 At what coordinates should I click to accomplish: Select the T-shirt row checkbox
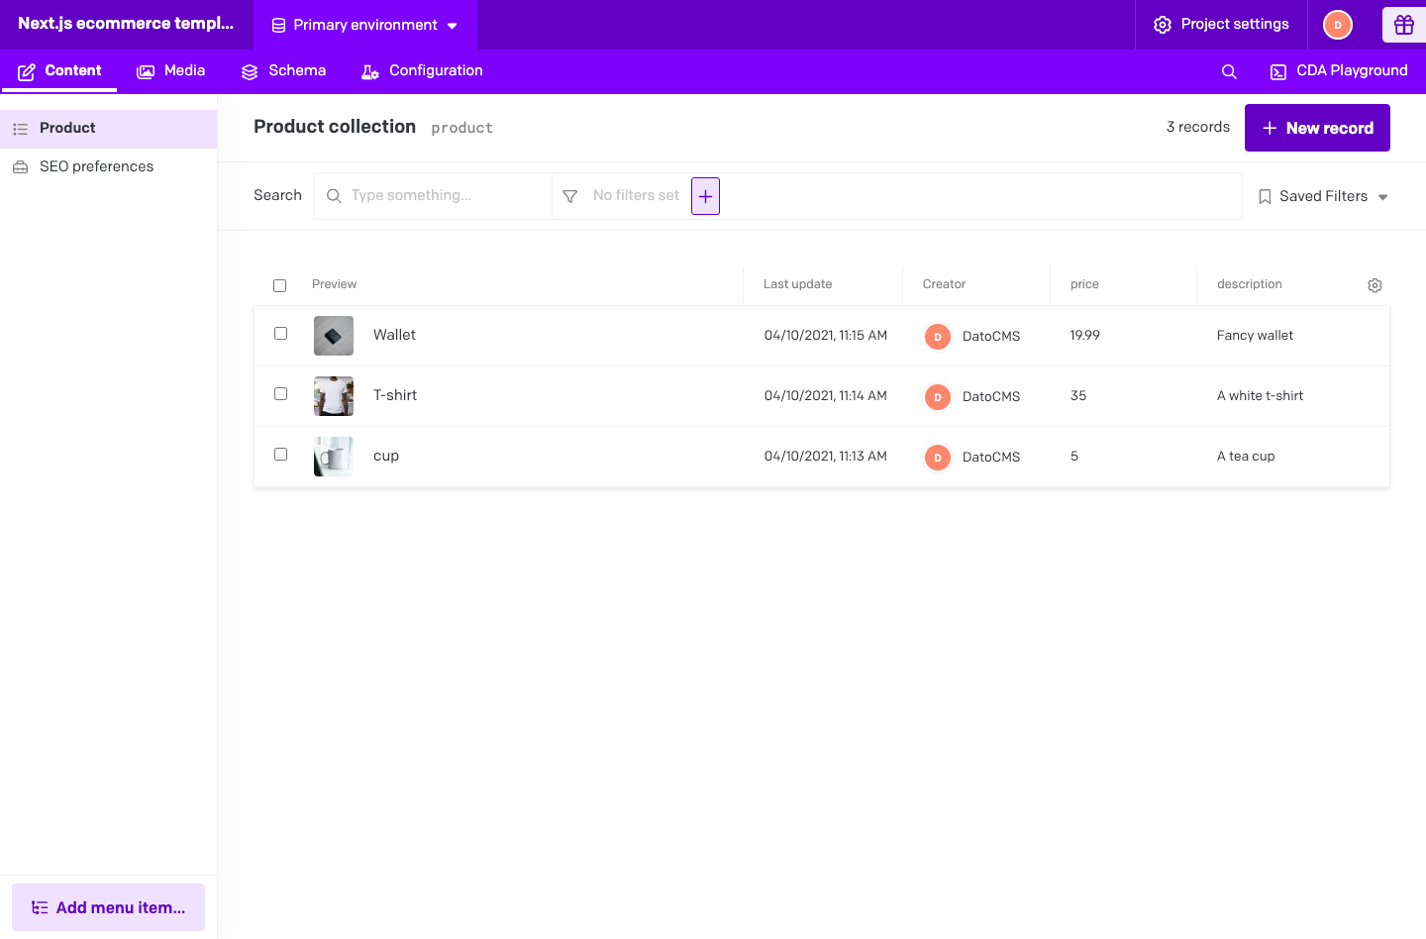tap(281, 394)
